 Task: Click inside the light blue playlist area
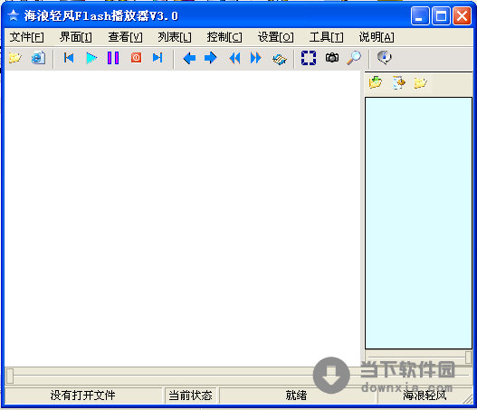click(x=418, y=223)
